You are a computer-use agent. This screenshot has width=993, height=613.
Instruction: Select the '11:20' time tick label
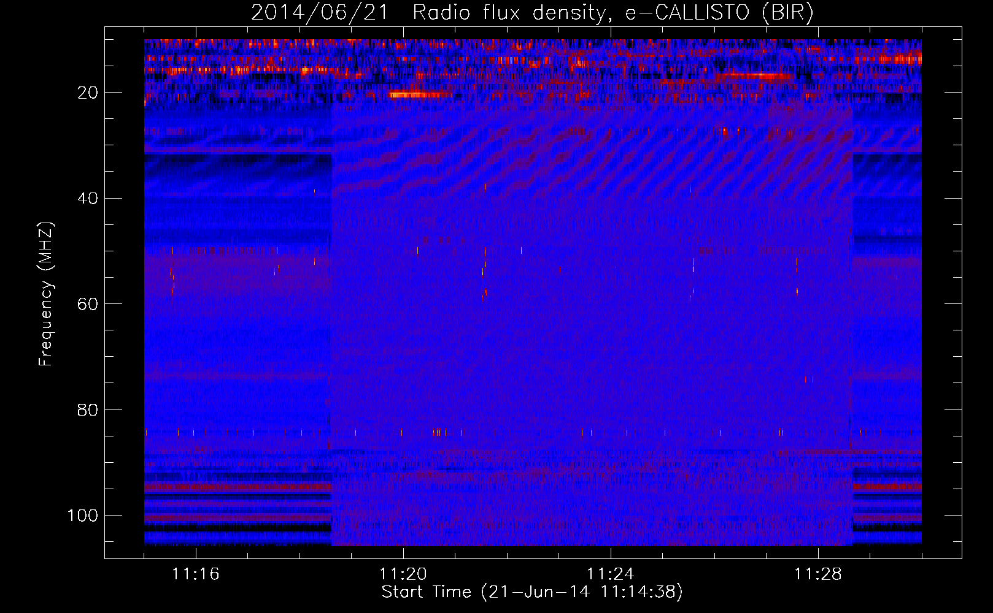[403, 574]
